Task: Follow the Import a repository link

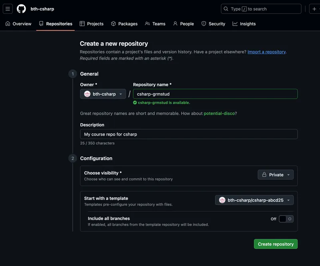Action: (266, 52)
